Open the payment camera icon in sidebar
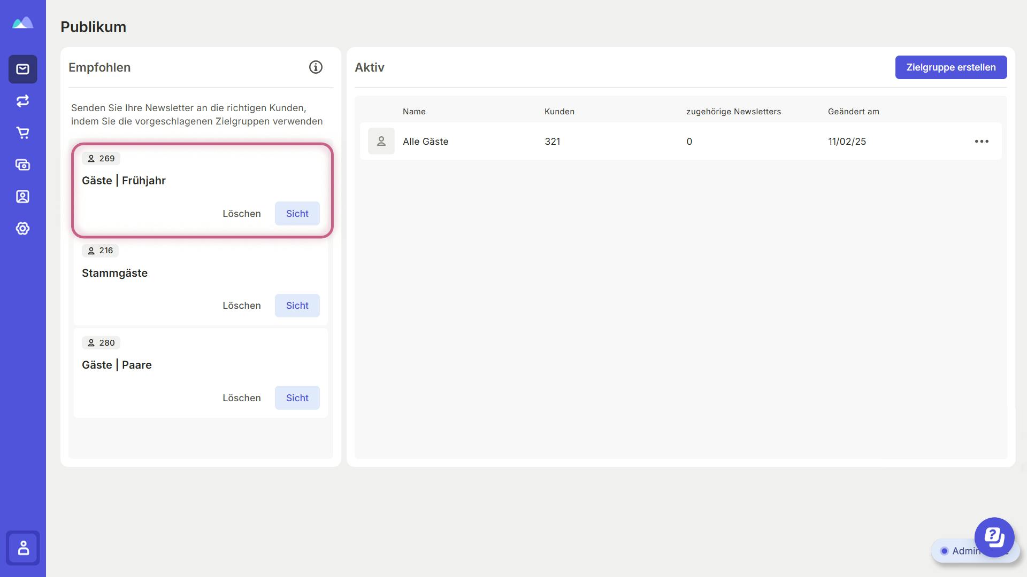This screenshot has height=577, width=1027. tap(22, 165)
